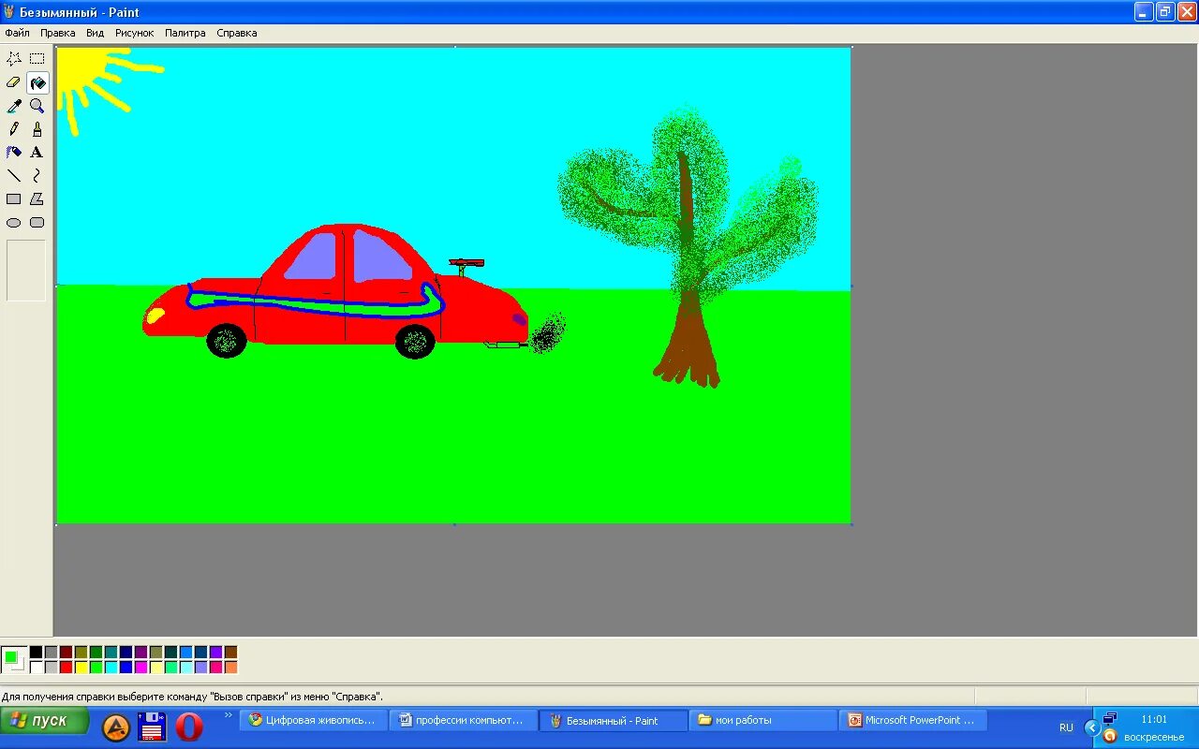Select the Pick Color eyedropper tool
This screenshot has width=1199, height=749.
[x=14, y=106]
